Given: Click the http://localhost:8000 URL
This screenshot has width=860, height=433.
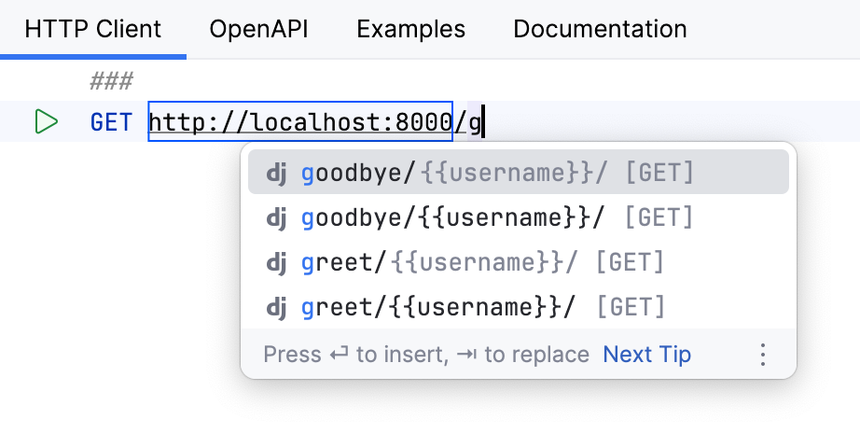Looking at the screenshot, I should click(300, 122).
